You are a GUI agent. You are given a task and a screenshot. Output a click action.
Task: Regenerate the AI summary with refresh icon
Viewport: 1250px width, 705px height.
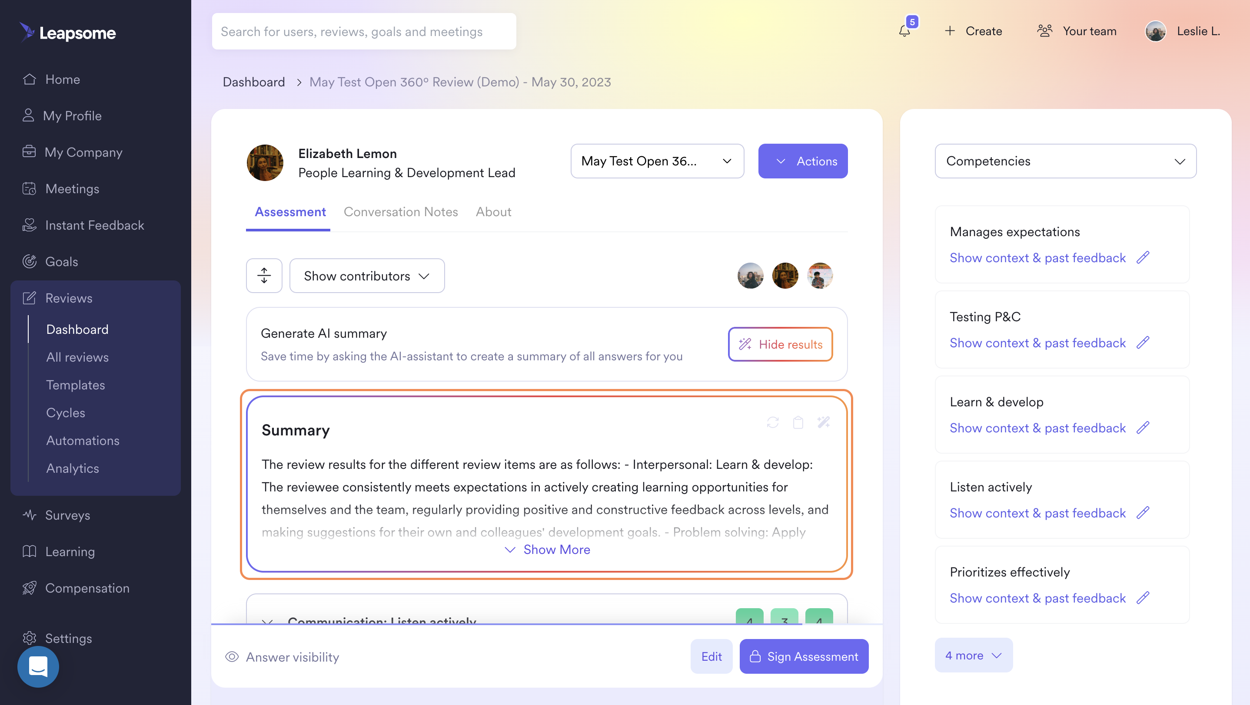(772, 422)
